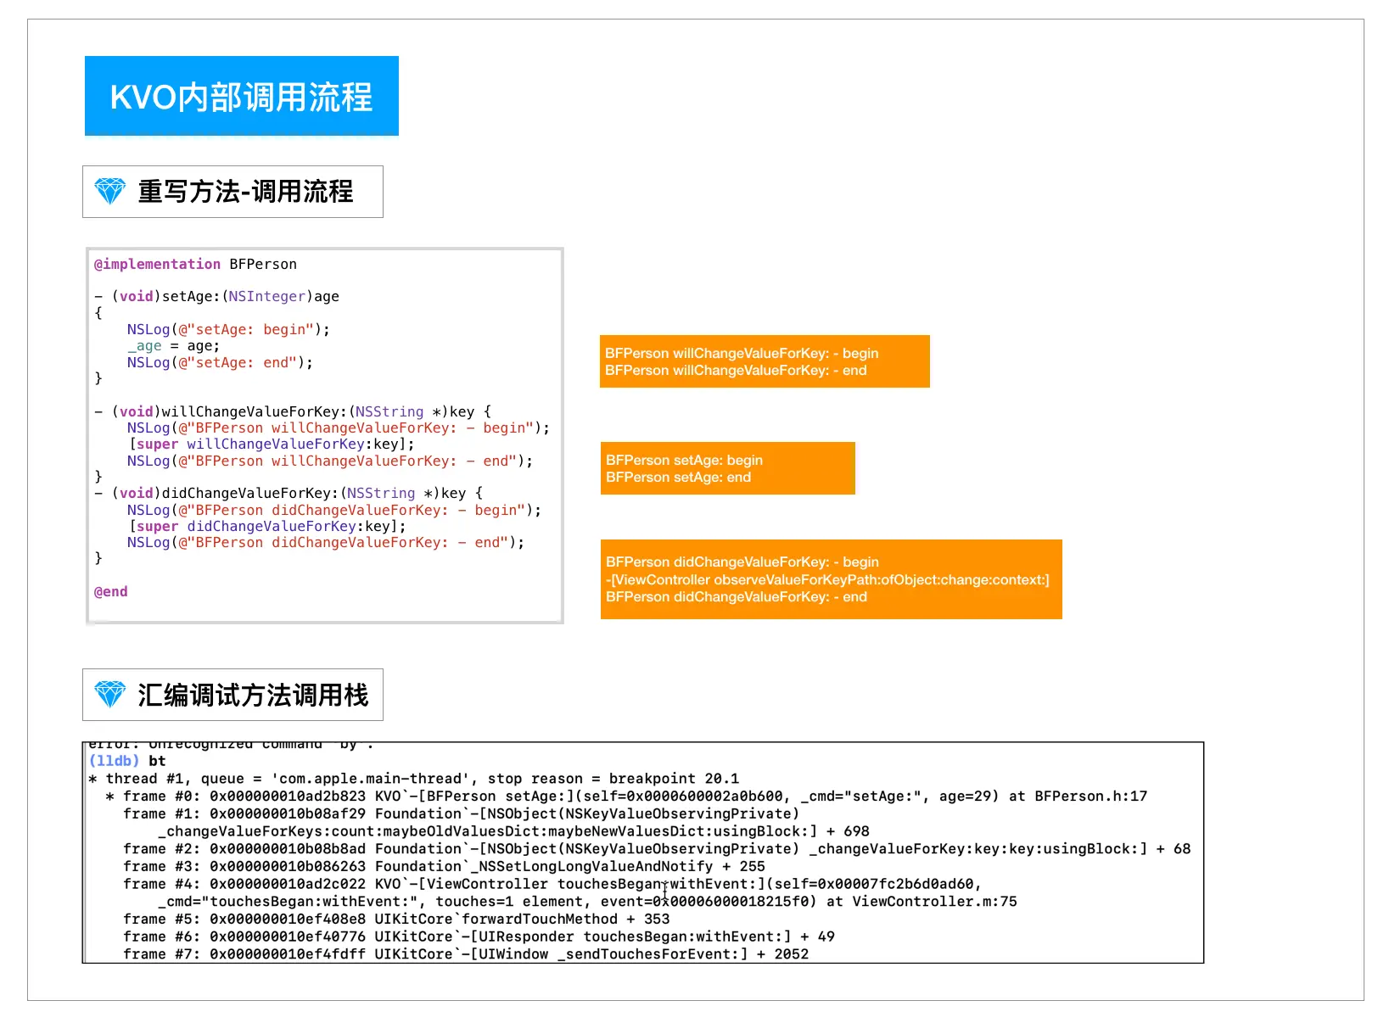This screenshot has height=1023, width=1395.
Task: Click the didChangeValueForKey:(NSString *)key method signature
Action: 289,493
